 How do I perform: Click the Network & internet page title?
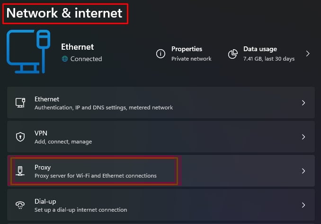click(64, 13)
